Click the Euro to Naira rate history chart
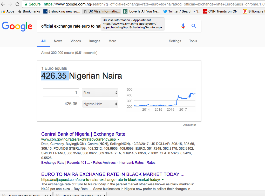Image resolution: width=265 pixels, height=196 pixels. click(x=161, y=99)
